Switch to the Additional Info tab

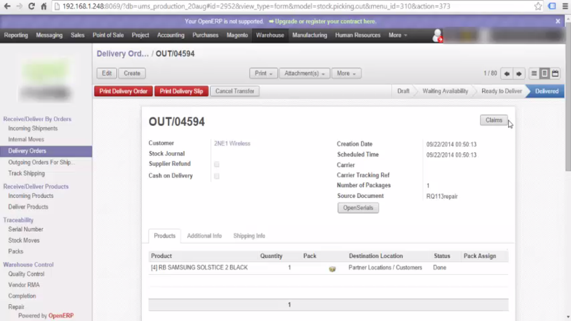[x=204, y=236]
